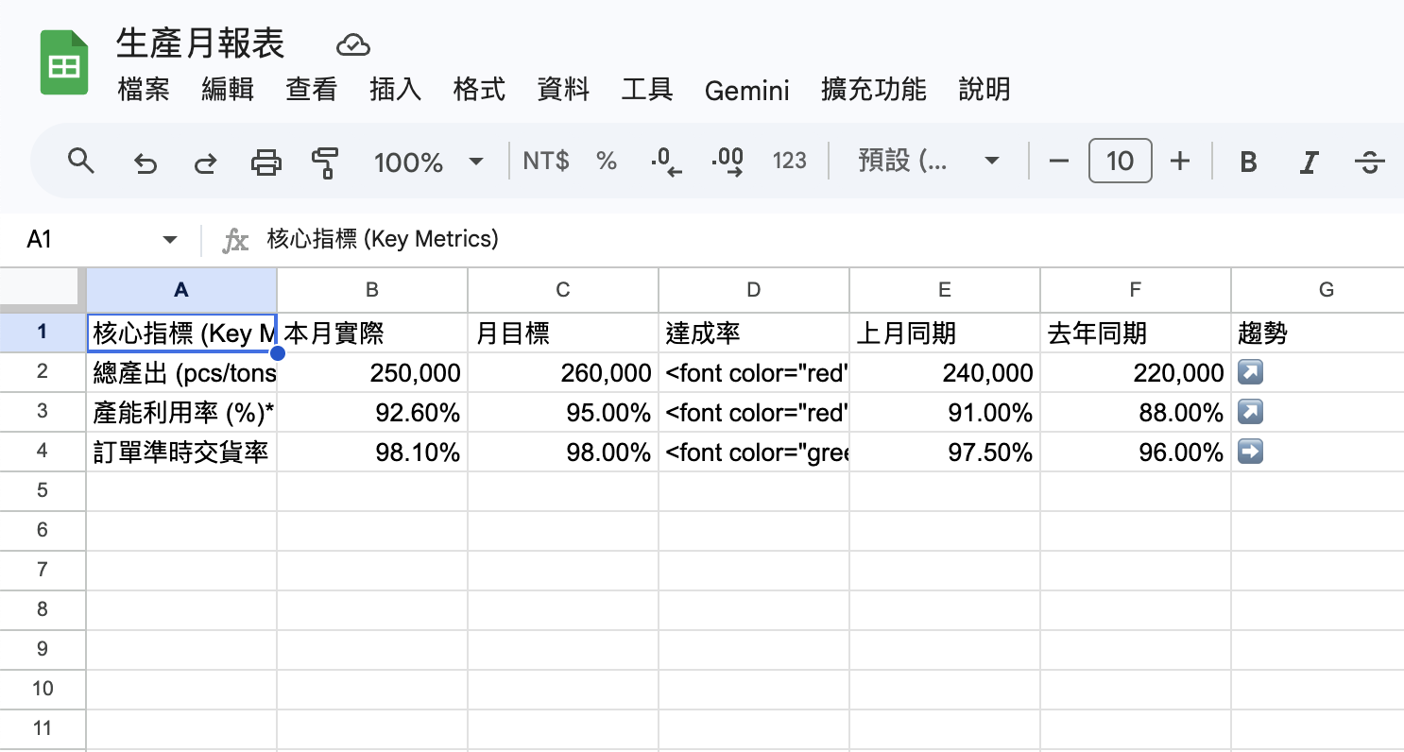The image size is (1404, 752).
Task: Toggle italic formatting
Action: coord(1309,161)
